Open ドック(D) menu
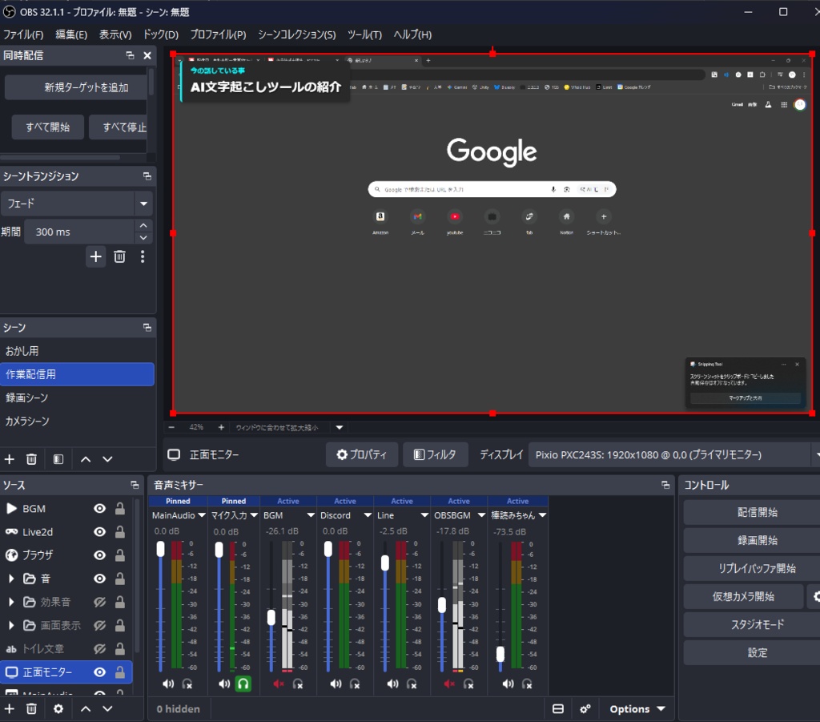 [160, 34]
